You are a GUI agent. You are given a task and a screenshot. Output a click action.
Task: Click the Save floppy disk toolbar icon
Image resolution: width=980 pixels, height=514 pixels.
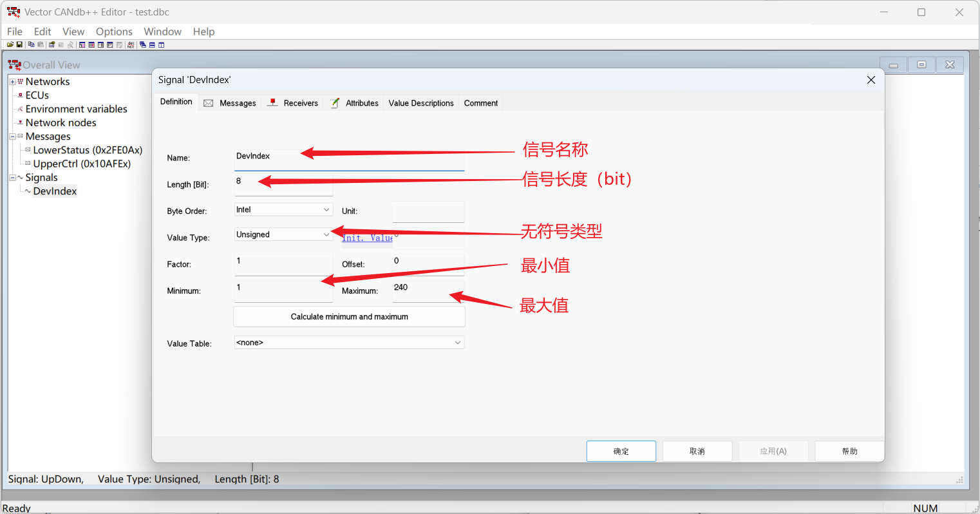19,45
